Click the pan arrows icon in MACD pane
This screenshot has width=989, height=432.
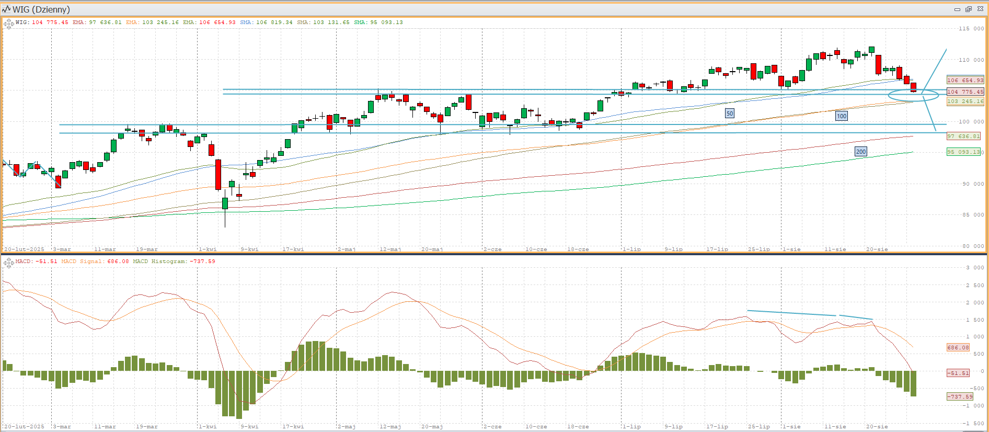(8, 263)
